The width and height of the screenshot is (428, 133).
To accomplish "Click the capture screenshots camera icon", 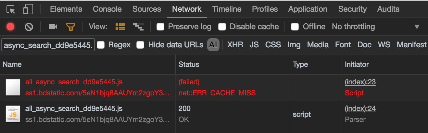I will point(53,27).
